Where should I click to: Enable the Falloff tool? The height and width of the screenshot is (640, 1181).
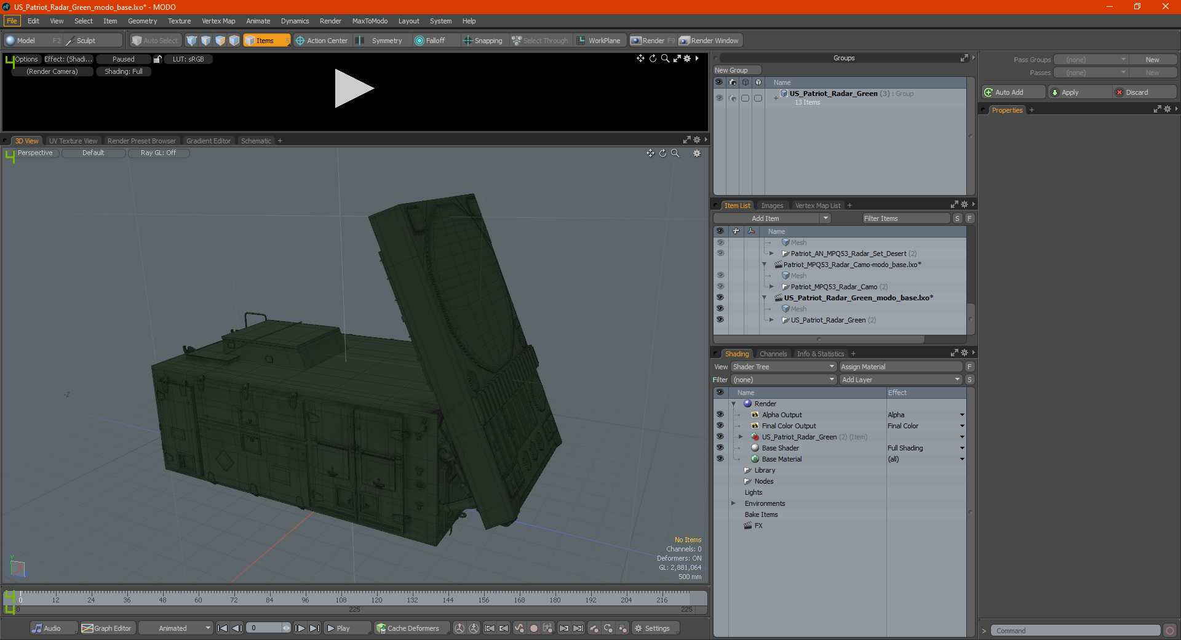point(429,41)
